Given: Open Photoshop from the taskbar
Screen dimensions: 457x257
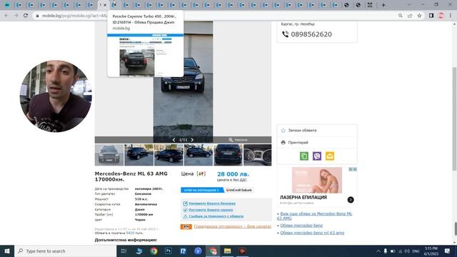Looking at the screenshot, I should pyautogui.click(x=169, y=251).
